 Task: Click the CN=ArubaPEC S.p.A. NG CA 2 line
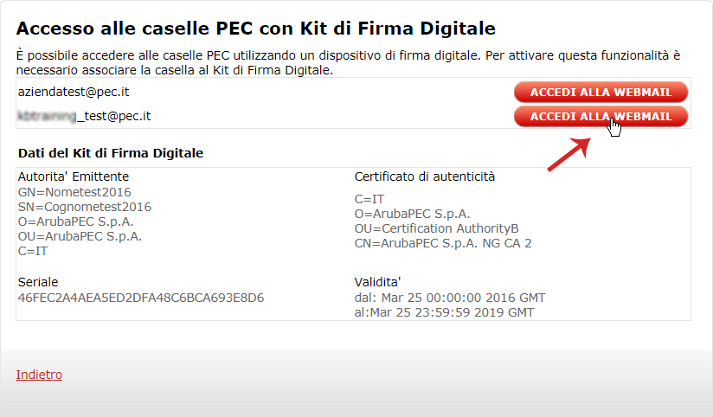(443, 244)
